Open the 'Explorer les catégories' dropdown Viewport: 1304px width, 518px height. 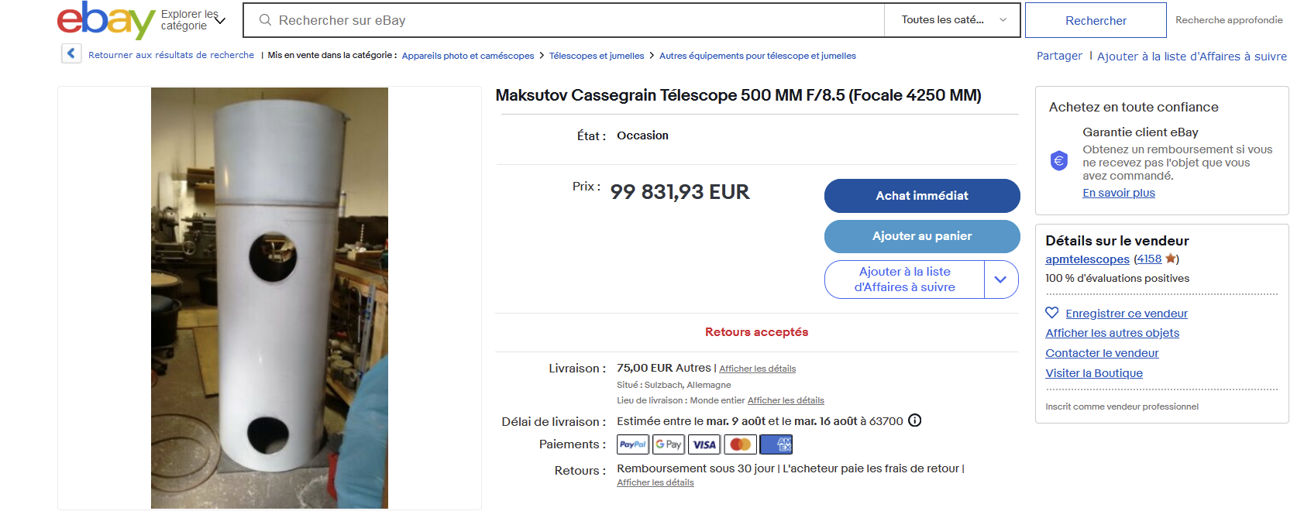193,20
